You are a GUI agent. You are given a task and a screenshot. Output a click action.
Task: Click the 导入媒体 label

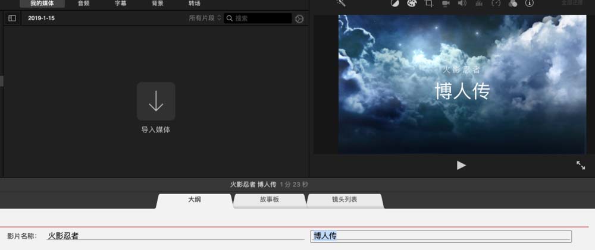(x=156, y=129)
